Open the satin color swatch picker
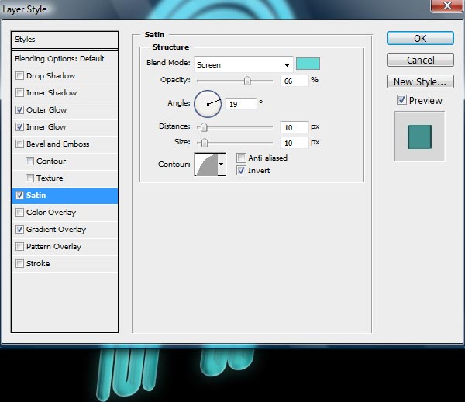The image size is (465, 402). coord(308,64)
